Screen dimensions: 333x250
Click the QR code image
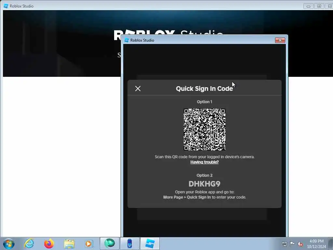(204, 130)
